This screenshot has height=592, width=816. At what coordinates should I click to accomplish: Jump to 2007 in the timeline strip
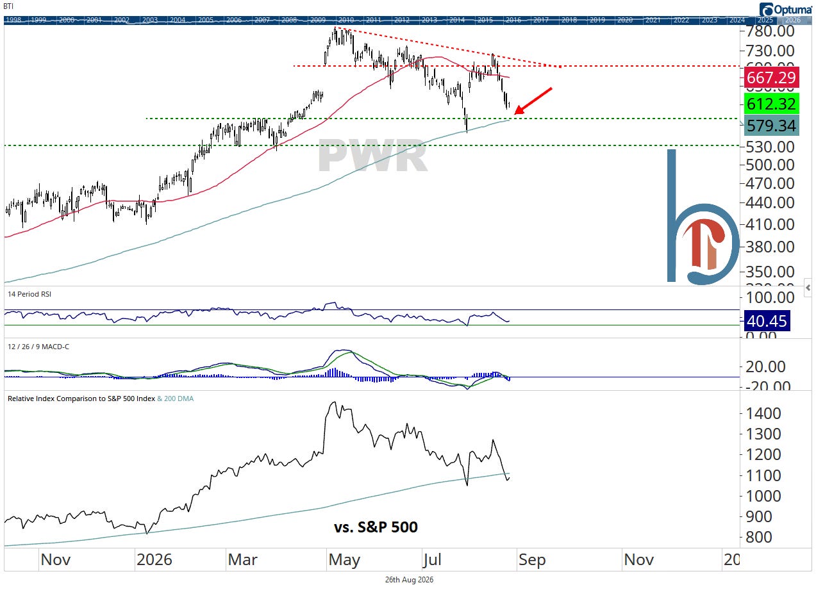click(262, 20)
